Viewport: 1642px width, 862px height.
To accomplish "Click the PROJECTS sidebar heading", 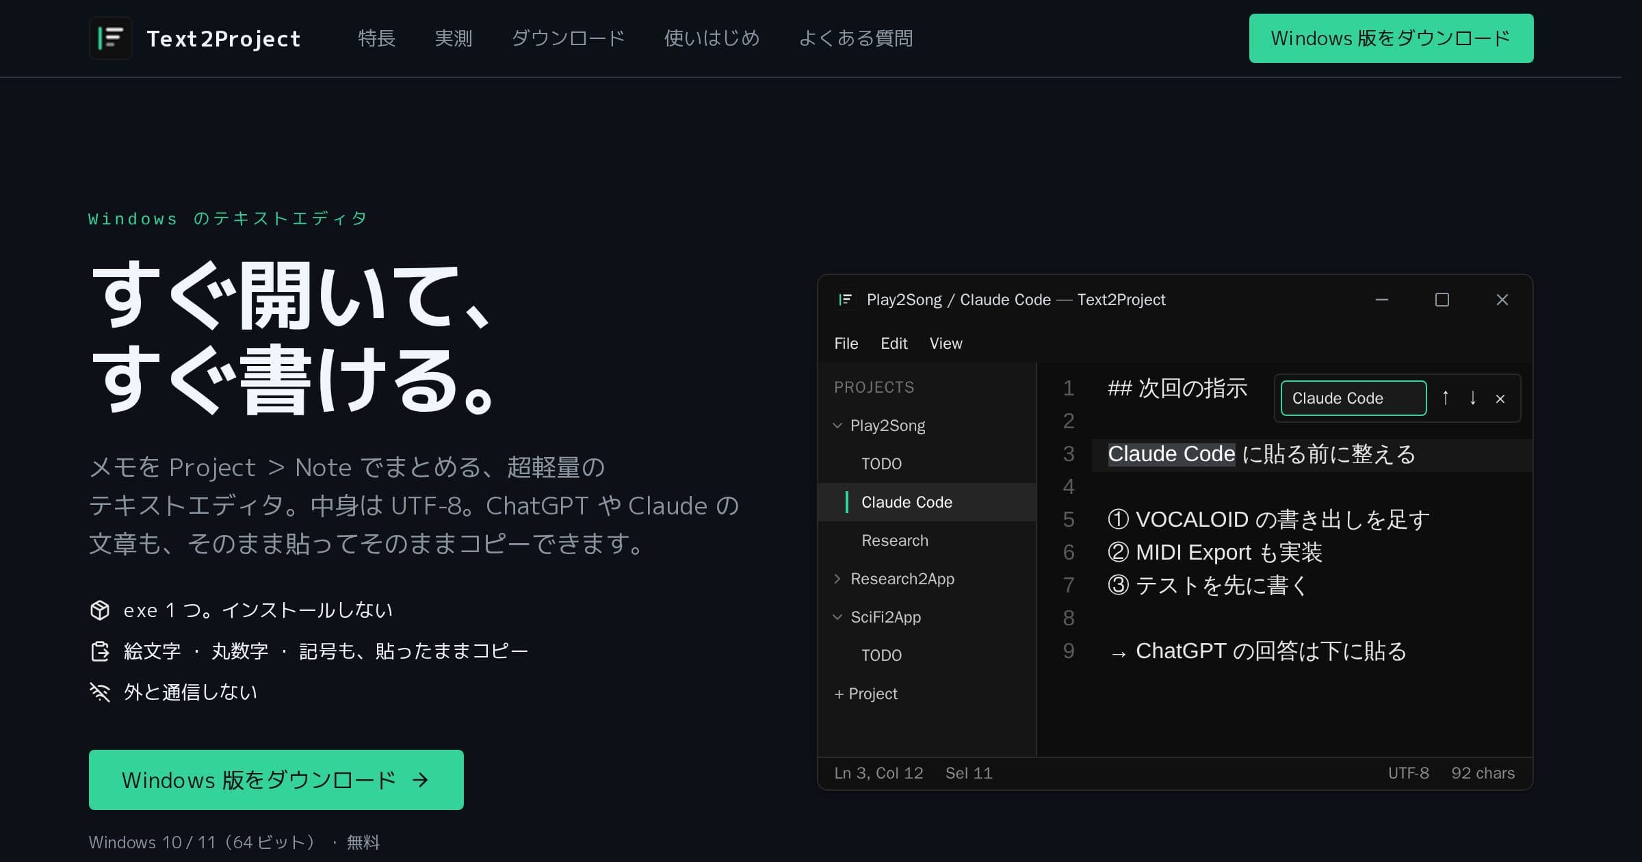I will pyautogui.click(x=874, y=387).
